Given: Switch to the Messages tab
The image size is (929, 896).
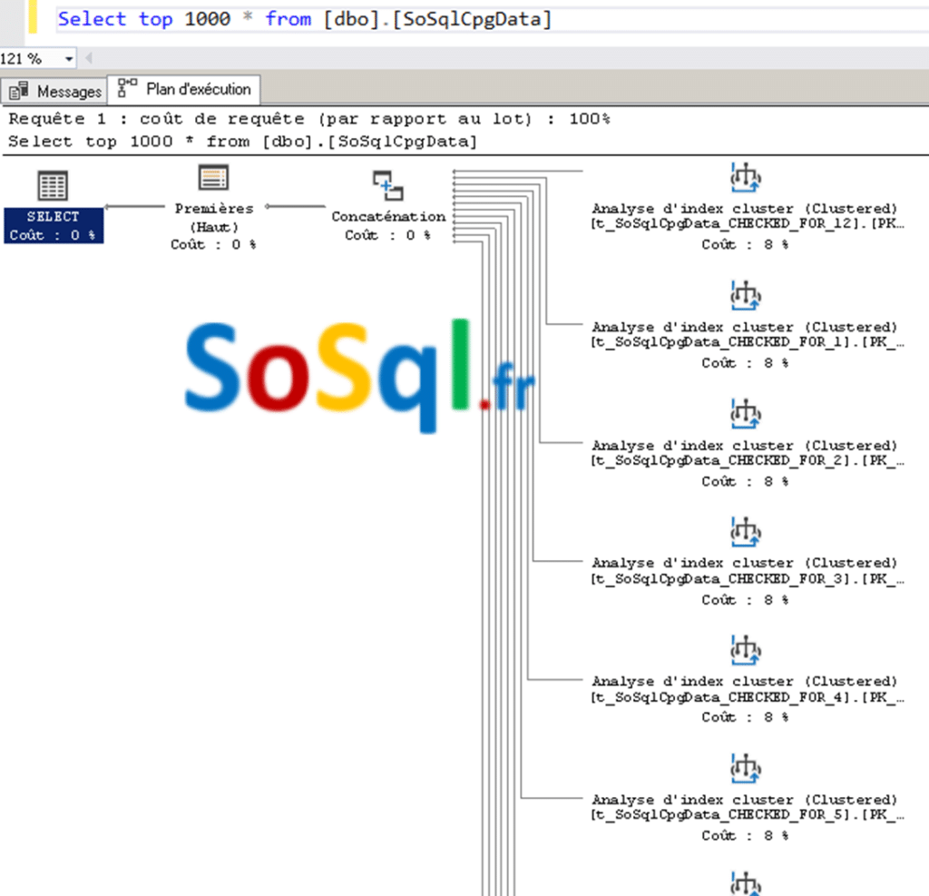Looking at the screenshot, I should pyautogui.click(x=56, y=91).
